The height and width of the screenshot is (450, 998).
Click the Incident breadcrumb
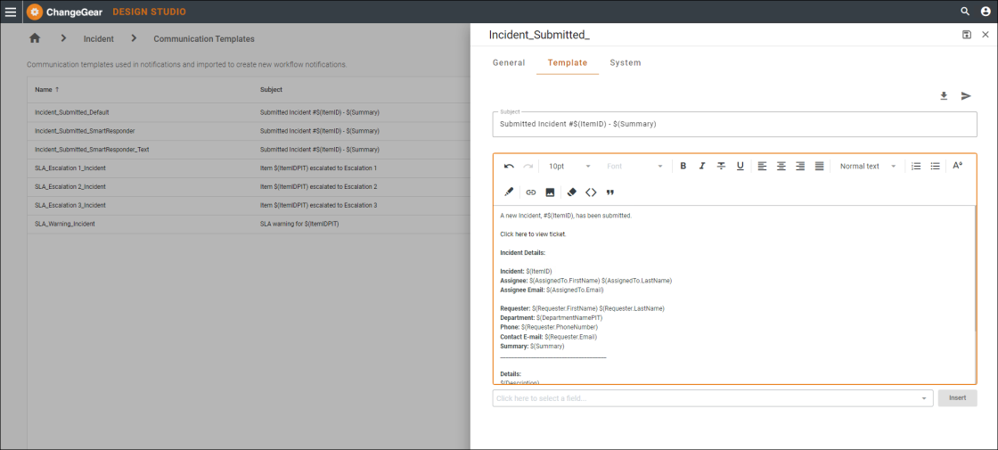[x=99, y=39]
